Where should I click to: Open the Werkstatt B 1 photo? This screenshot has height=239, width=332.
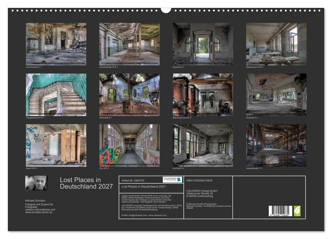(x=129, y=95)
